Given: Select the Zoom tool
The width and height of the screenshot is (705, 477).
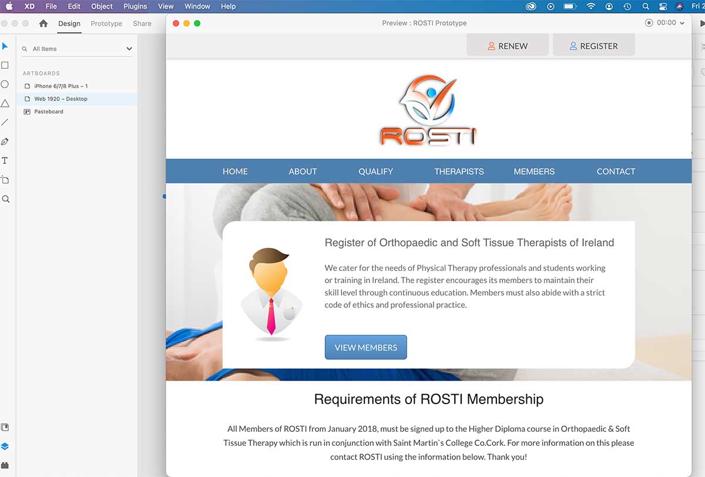Looking at the screenshot, I should pyautogui.click(x=6, y=199).
